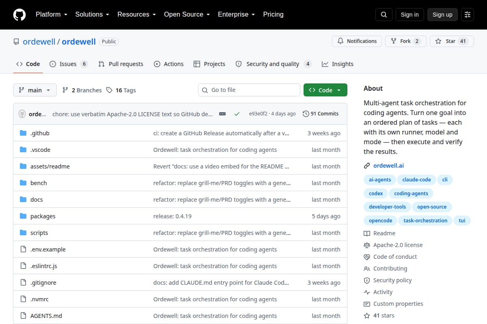Expand the Enterprise menu
Image resolution: width=487 pixels, height=324 pixels.
click(236, 15)
